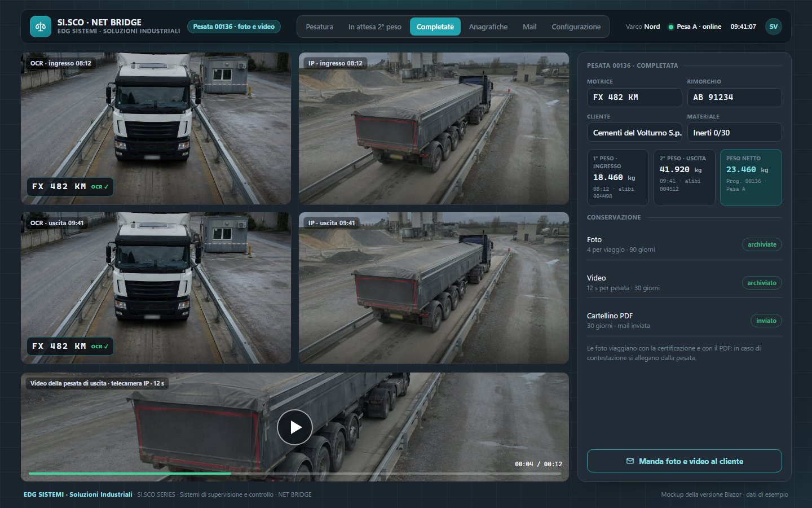Click the Peso Netto 23.460 kg card
This screenshot has height=508, width=812.
751,177
